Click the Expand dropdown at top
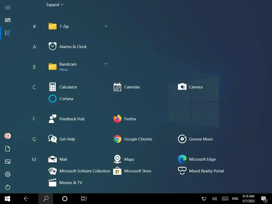 (55, 5)
